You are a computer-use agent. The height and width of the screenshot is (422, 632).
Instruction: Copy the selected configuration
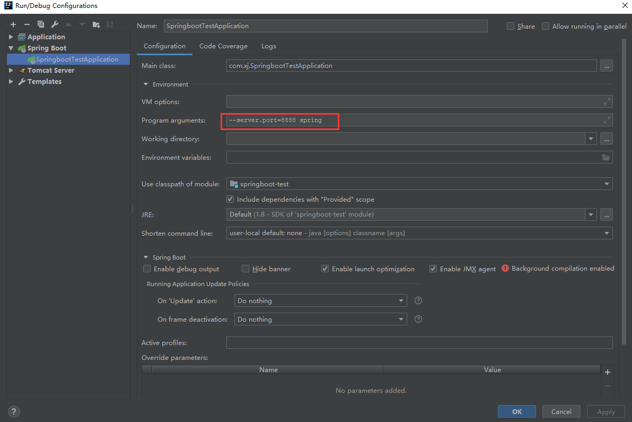click(41, 24)
